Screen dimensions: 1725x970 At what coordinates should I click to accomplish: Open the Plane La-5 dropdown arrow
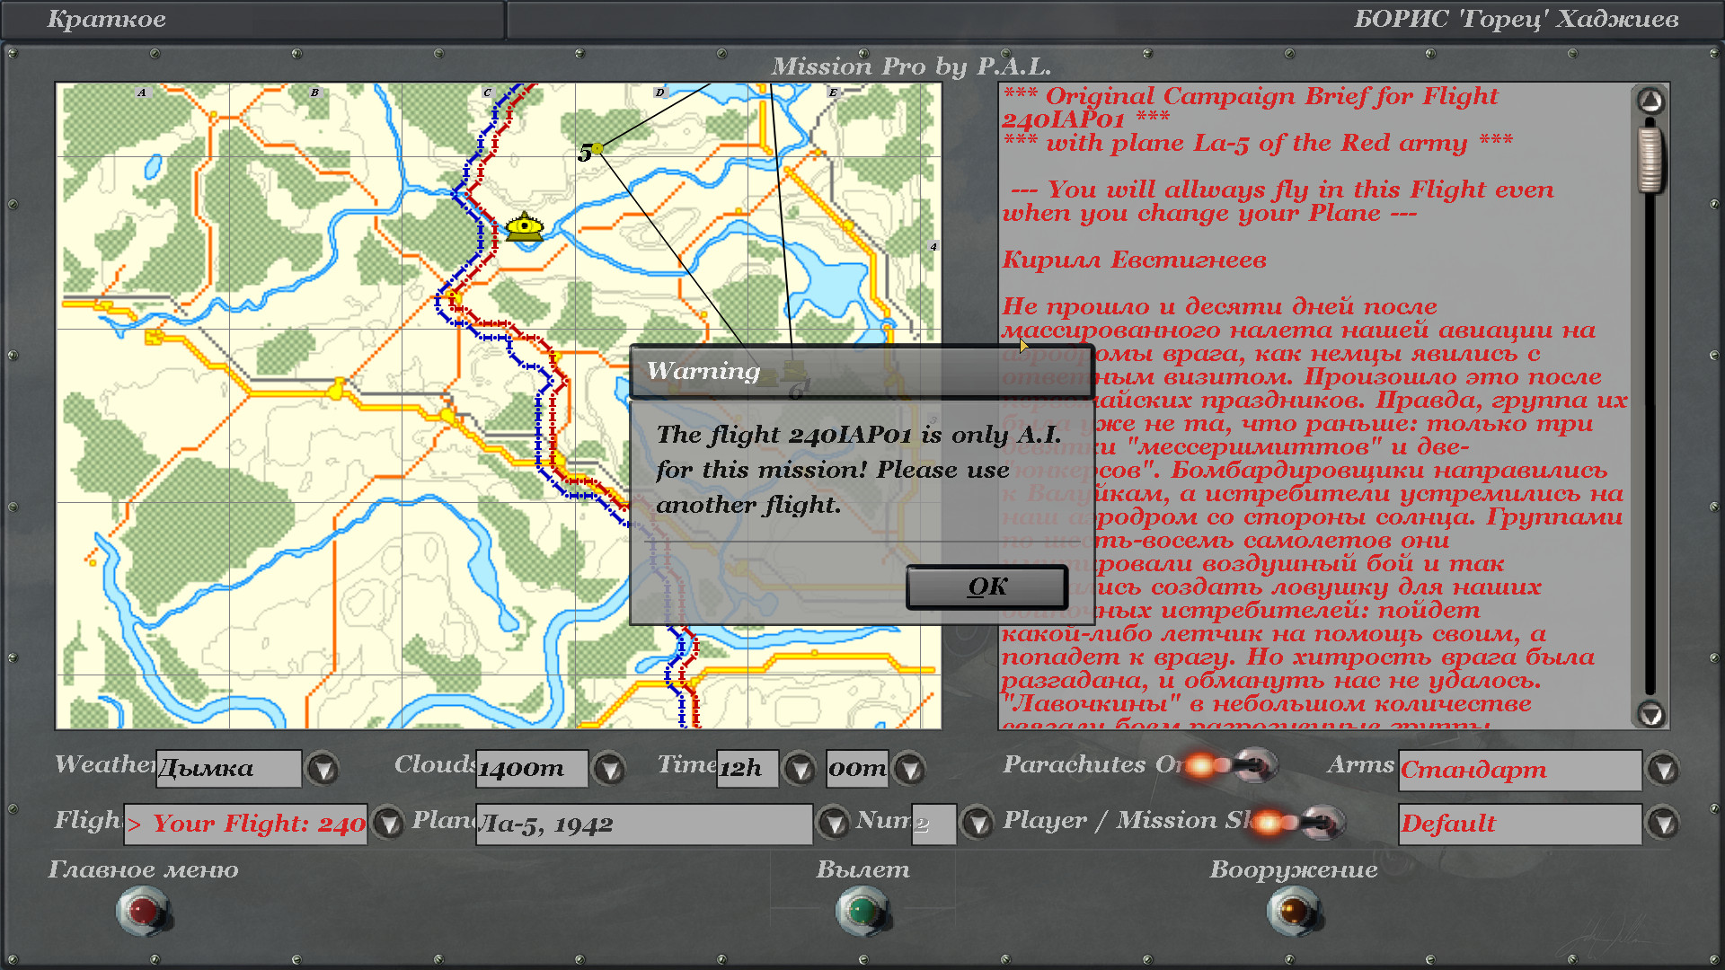833,823
